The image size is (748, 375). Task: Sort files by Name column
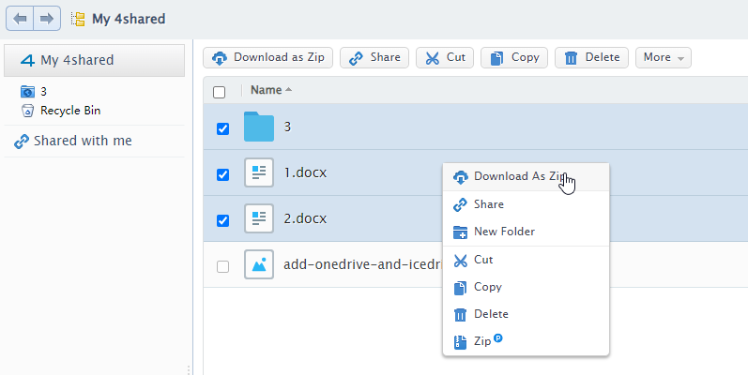(x=267, y=90)
